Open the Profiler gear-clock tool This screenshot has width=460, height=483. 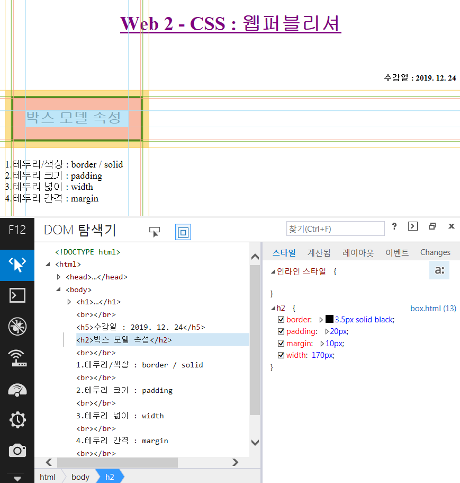coord(17,419)
